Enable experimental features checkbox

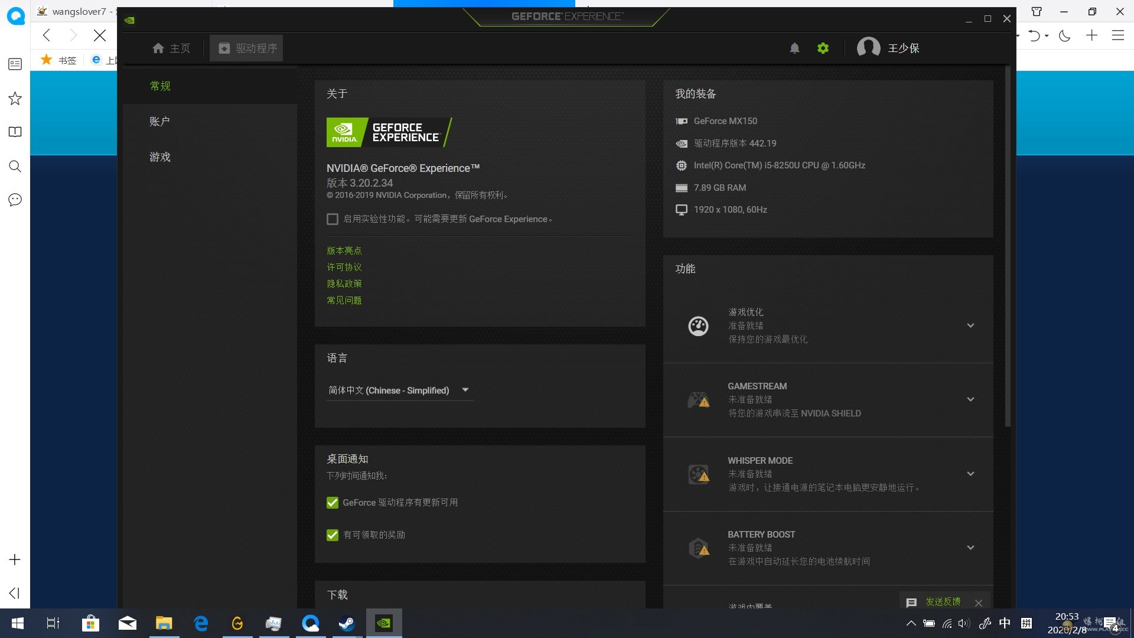(333, 219)
